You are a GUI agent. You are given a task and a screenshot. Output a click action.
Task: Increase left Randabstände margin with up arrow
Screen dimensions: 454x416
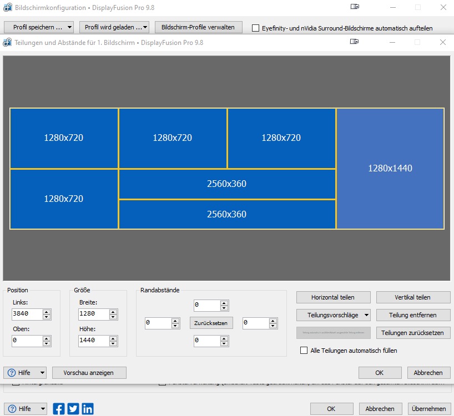coord(175,321)
